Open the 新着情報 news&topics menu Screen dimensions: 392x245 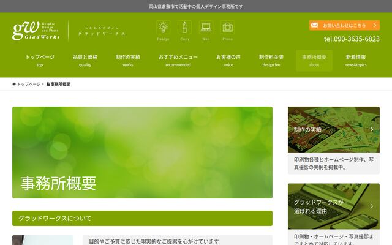pos(356,61)
